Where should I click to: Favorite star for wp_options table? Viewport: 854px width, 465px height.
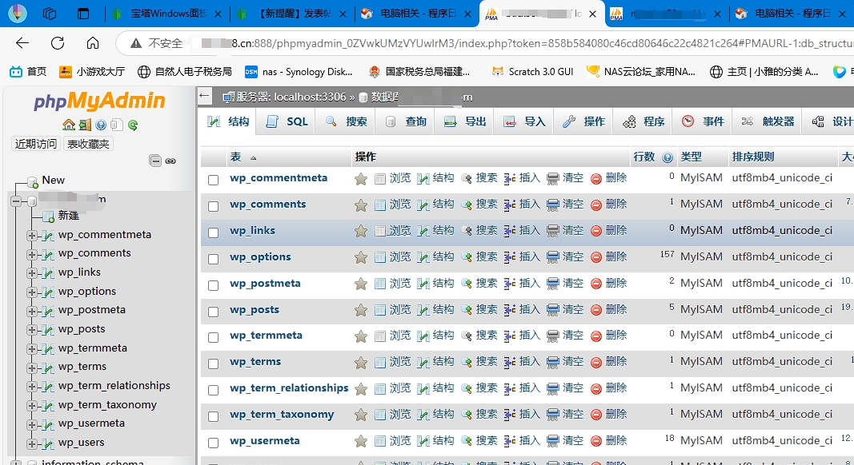pos(360,257)
